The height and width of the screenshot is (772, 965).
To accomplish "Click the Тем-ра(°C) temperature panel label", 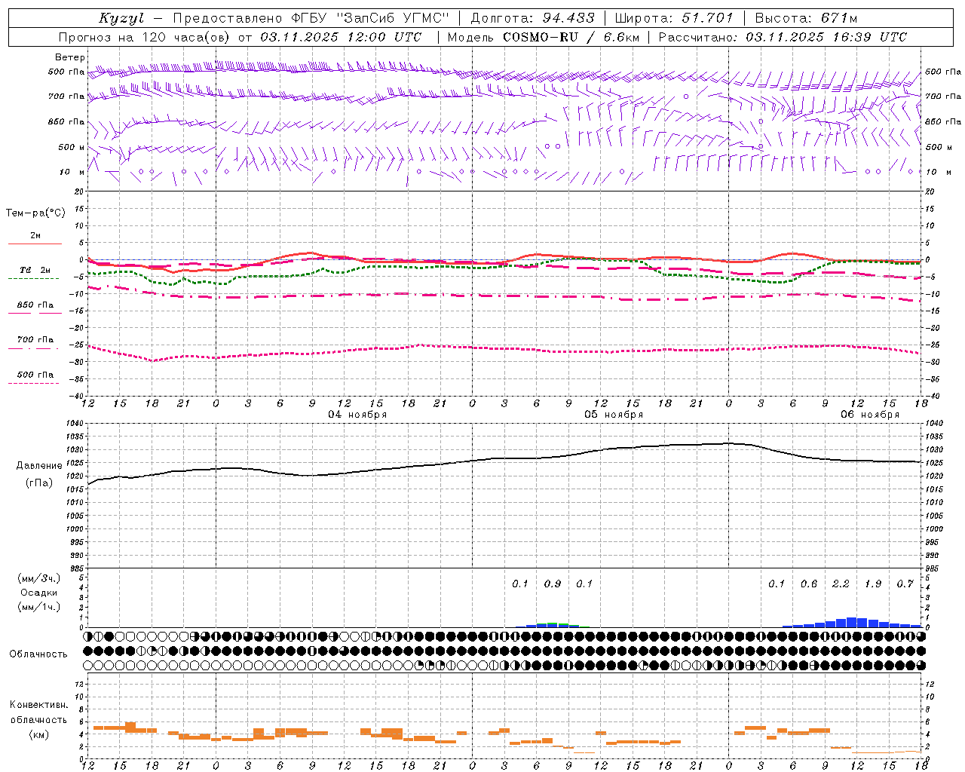I will click(x=35, y=213).
